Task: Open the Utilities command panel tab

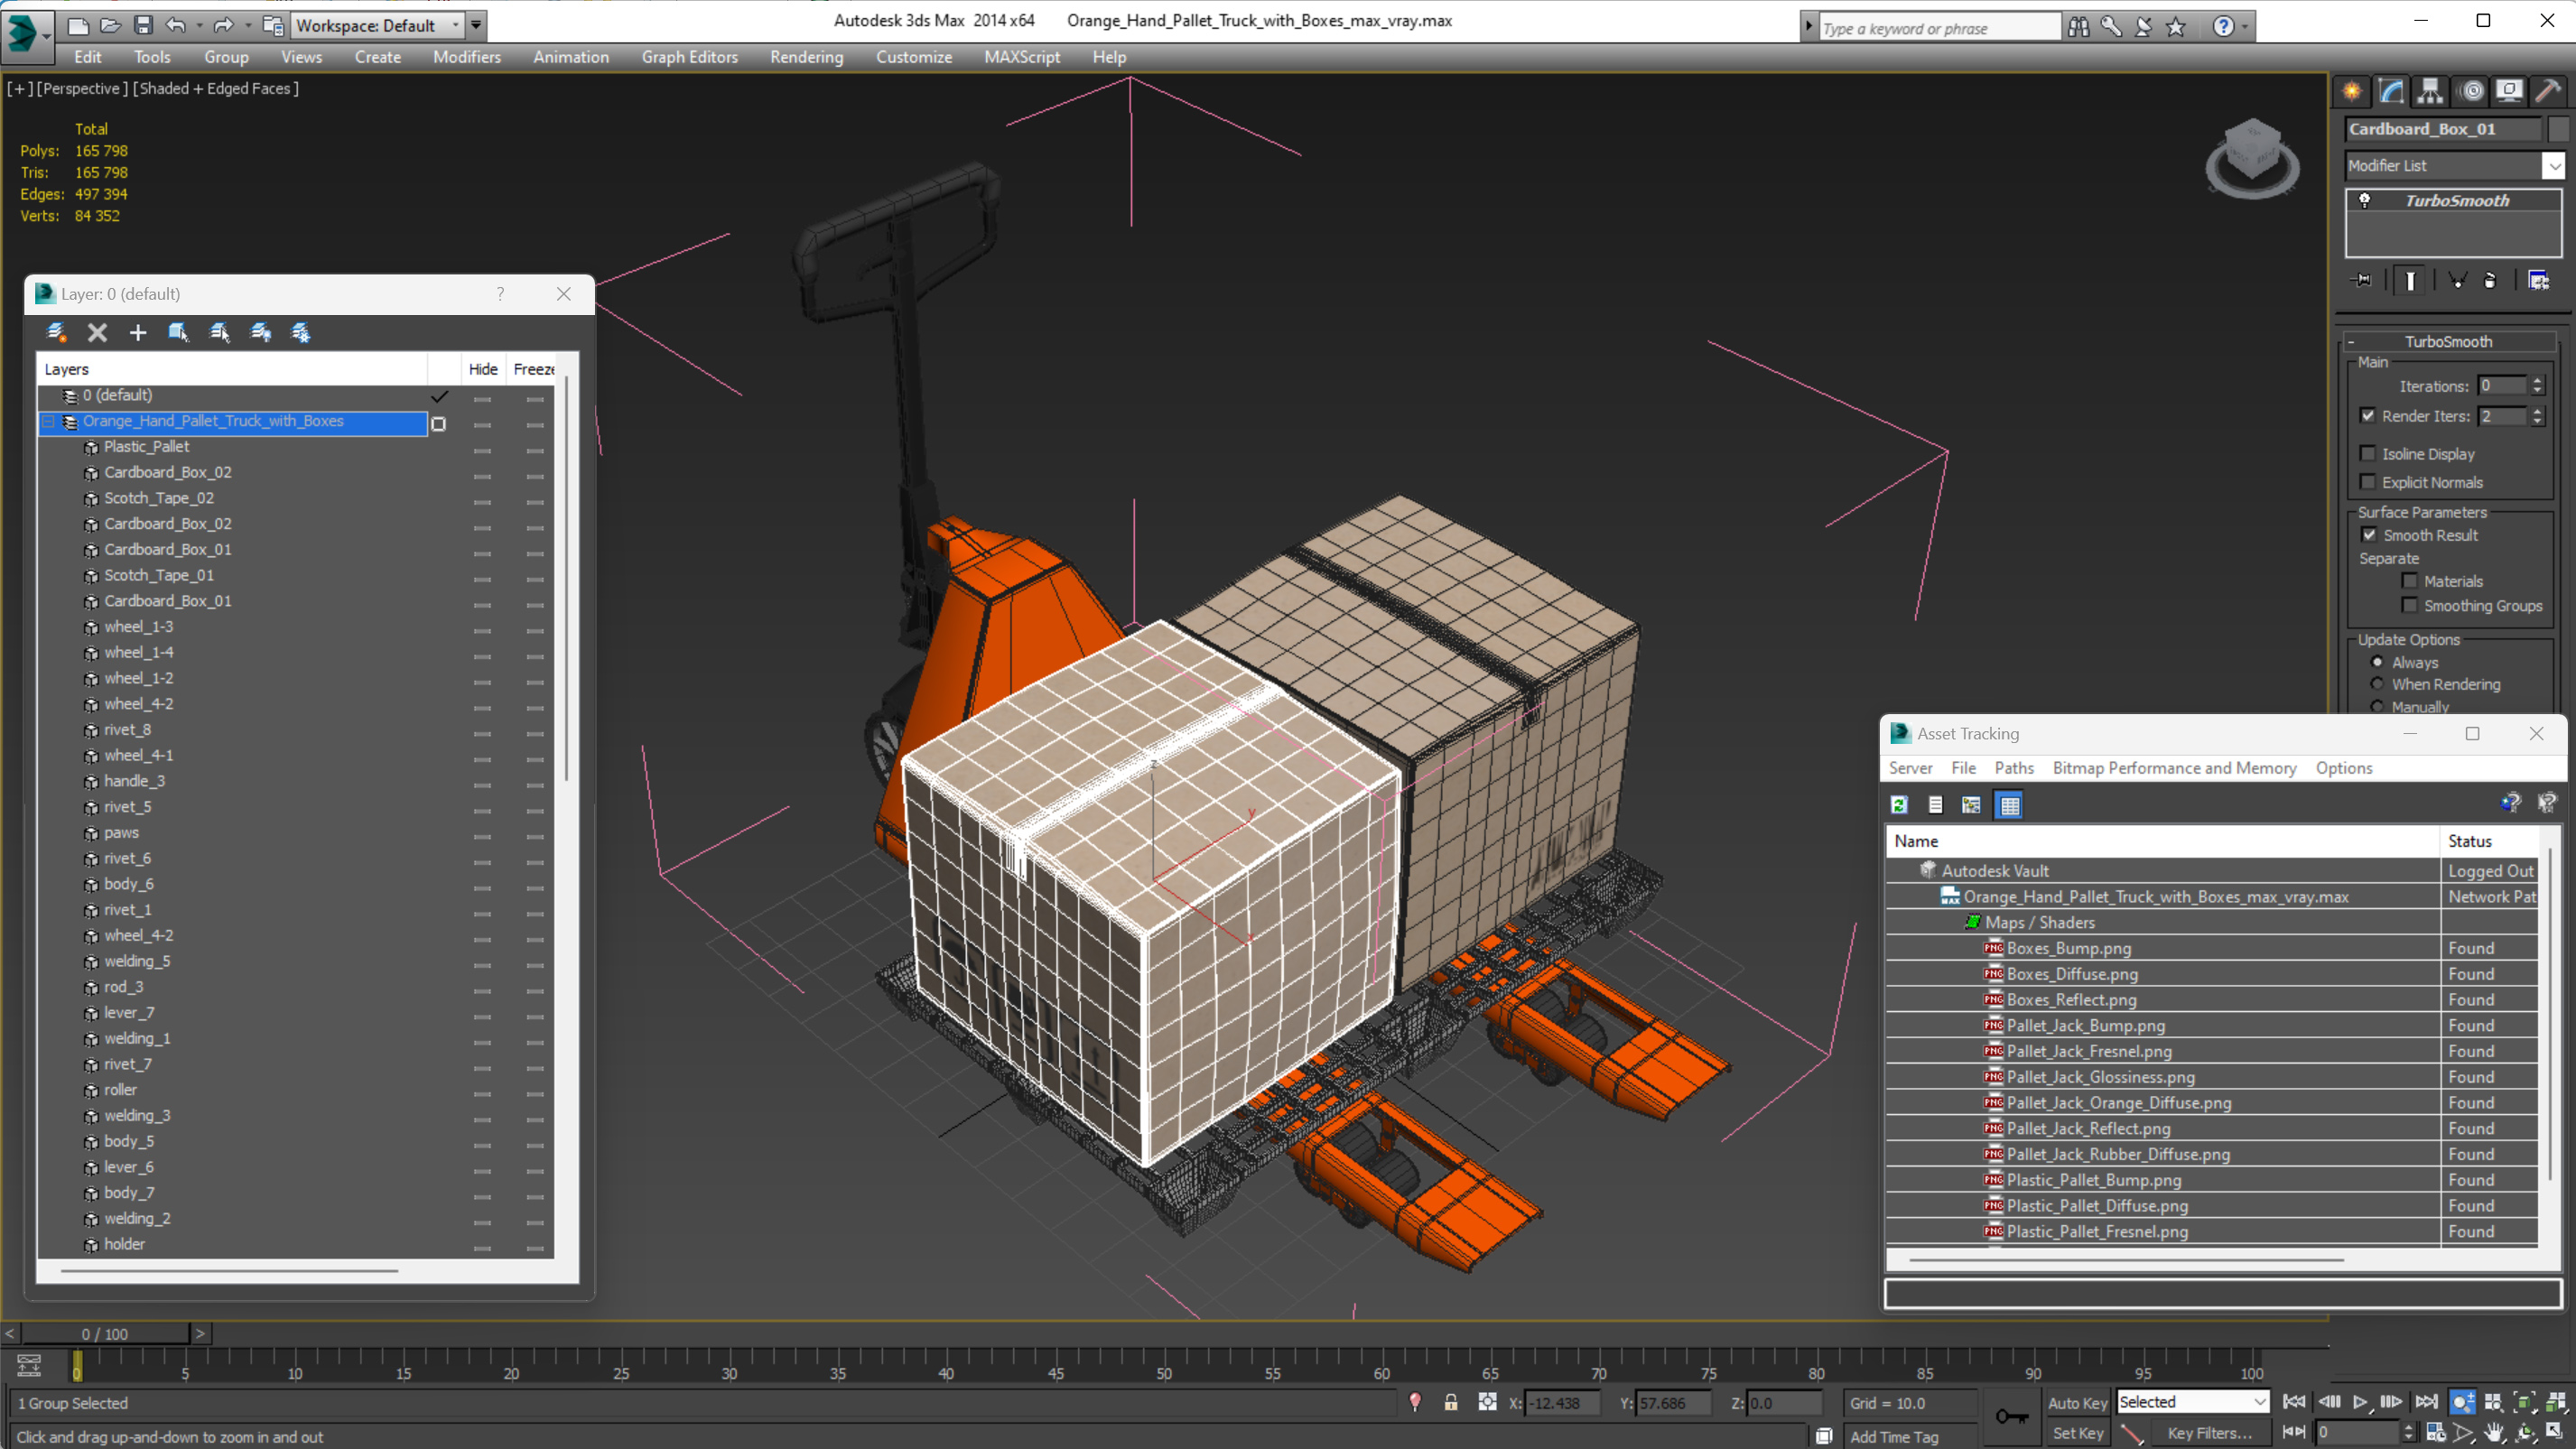Action: (x=2548, y=91)
